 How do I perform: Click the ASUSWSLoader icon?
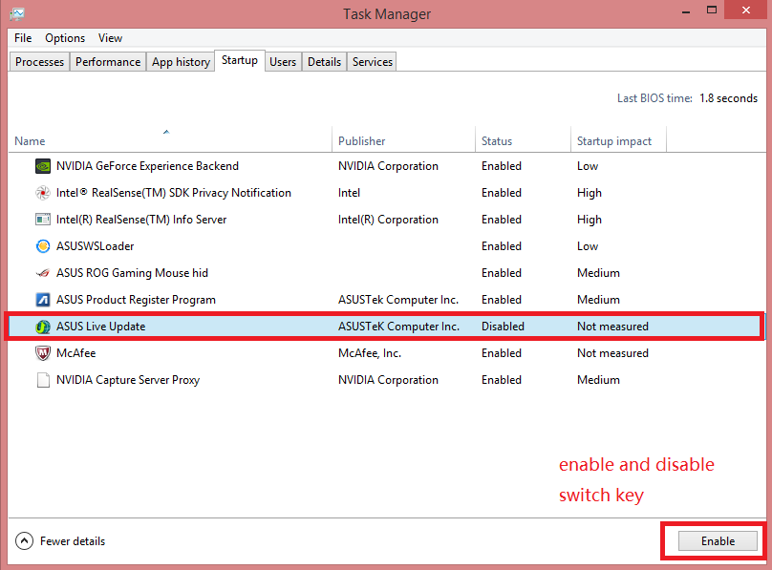[43, 246]
